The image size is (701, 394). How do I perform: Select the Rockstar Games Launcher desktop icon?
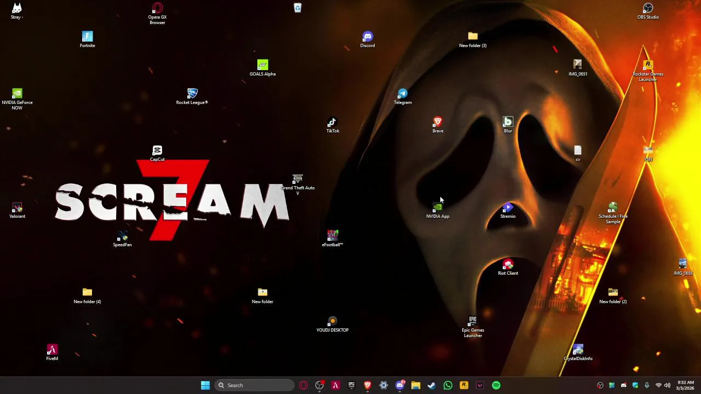pyautogui.click(x=648, y=71)
